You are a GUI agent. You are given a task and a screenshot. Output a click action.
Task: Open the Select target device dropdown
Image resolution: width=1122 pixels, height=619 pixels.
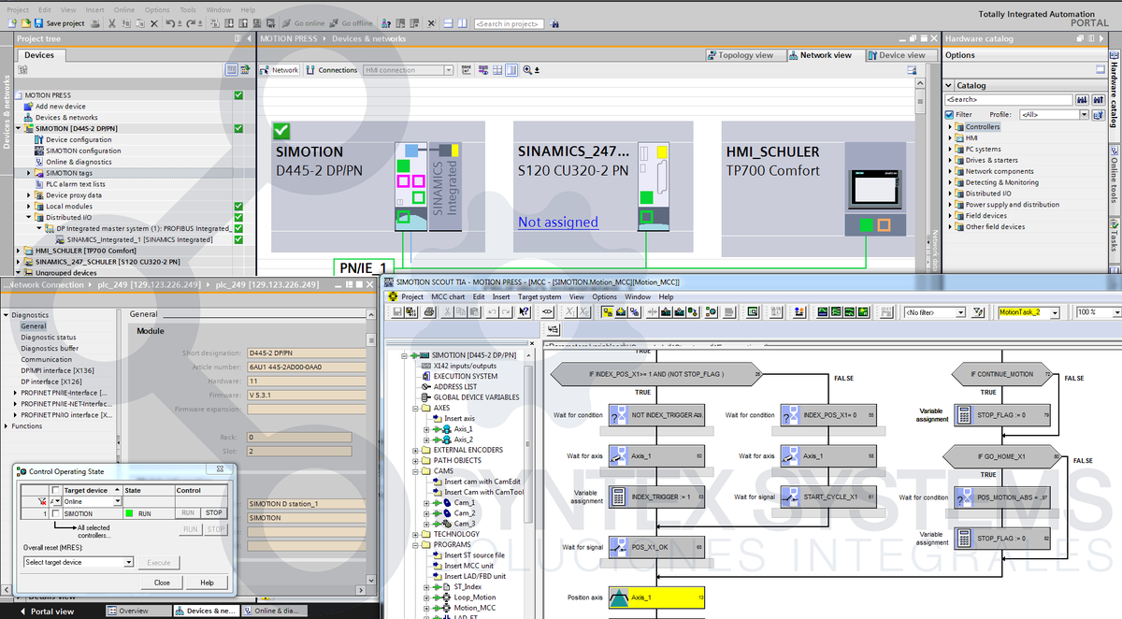tap(128, 562)
